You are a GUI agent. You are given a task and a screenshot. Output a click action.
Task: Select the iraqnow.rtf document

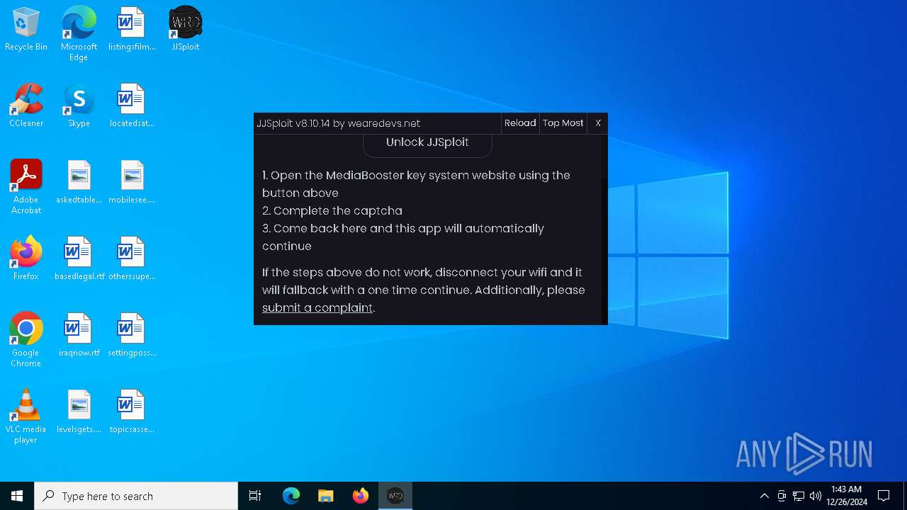pyautogui.click(x=79, y=336)
